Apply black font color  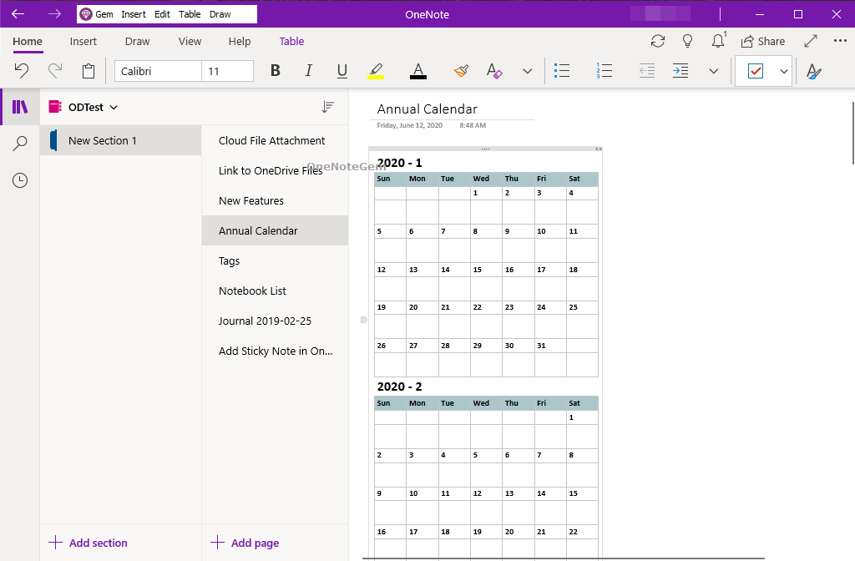click(418, 71)
